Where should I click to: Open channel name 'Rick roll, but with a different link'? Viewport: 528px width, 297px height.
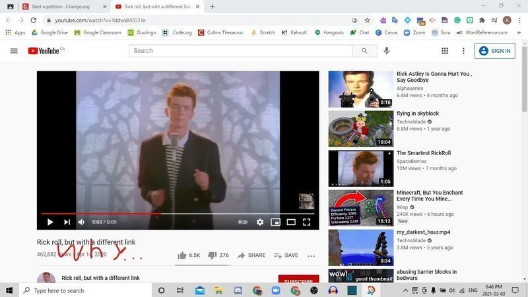[100, 278]
